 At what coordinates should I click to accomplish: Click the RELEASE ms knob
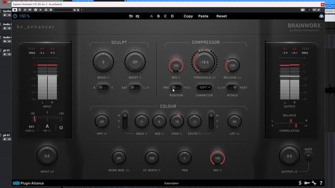click(232, 65)
